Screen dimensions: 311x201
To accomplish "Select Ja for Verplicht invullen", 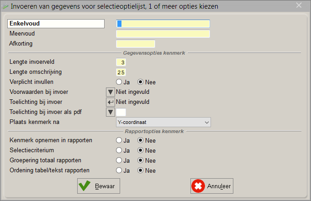I will 119,82.
